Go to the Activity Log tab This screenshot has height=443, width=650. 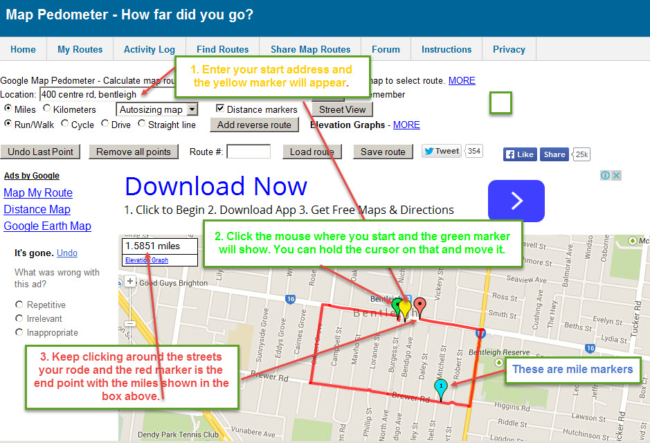[149, 49]
